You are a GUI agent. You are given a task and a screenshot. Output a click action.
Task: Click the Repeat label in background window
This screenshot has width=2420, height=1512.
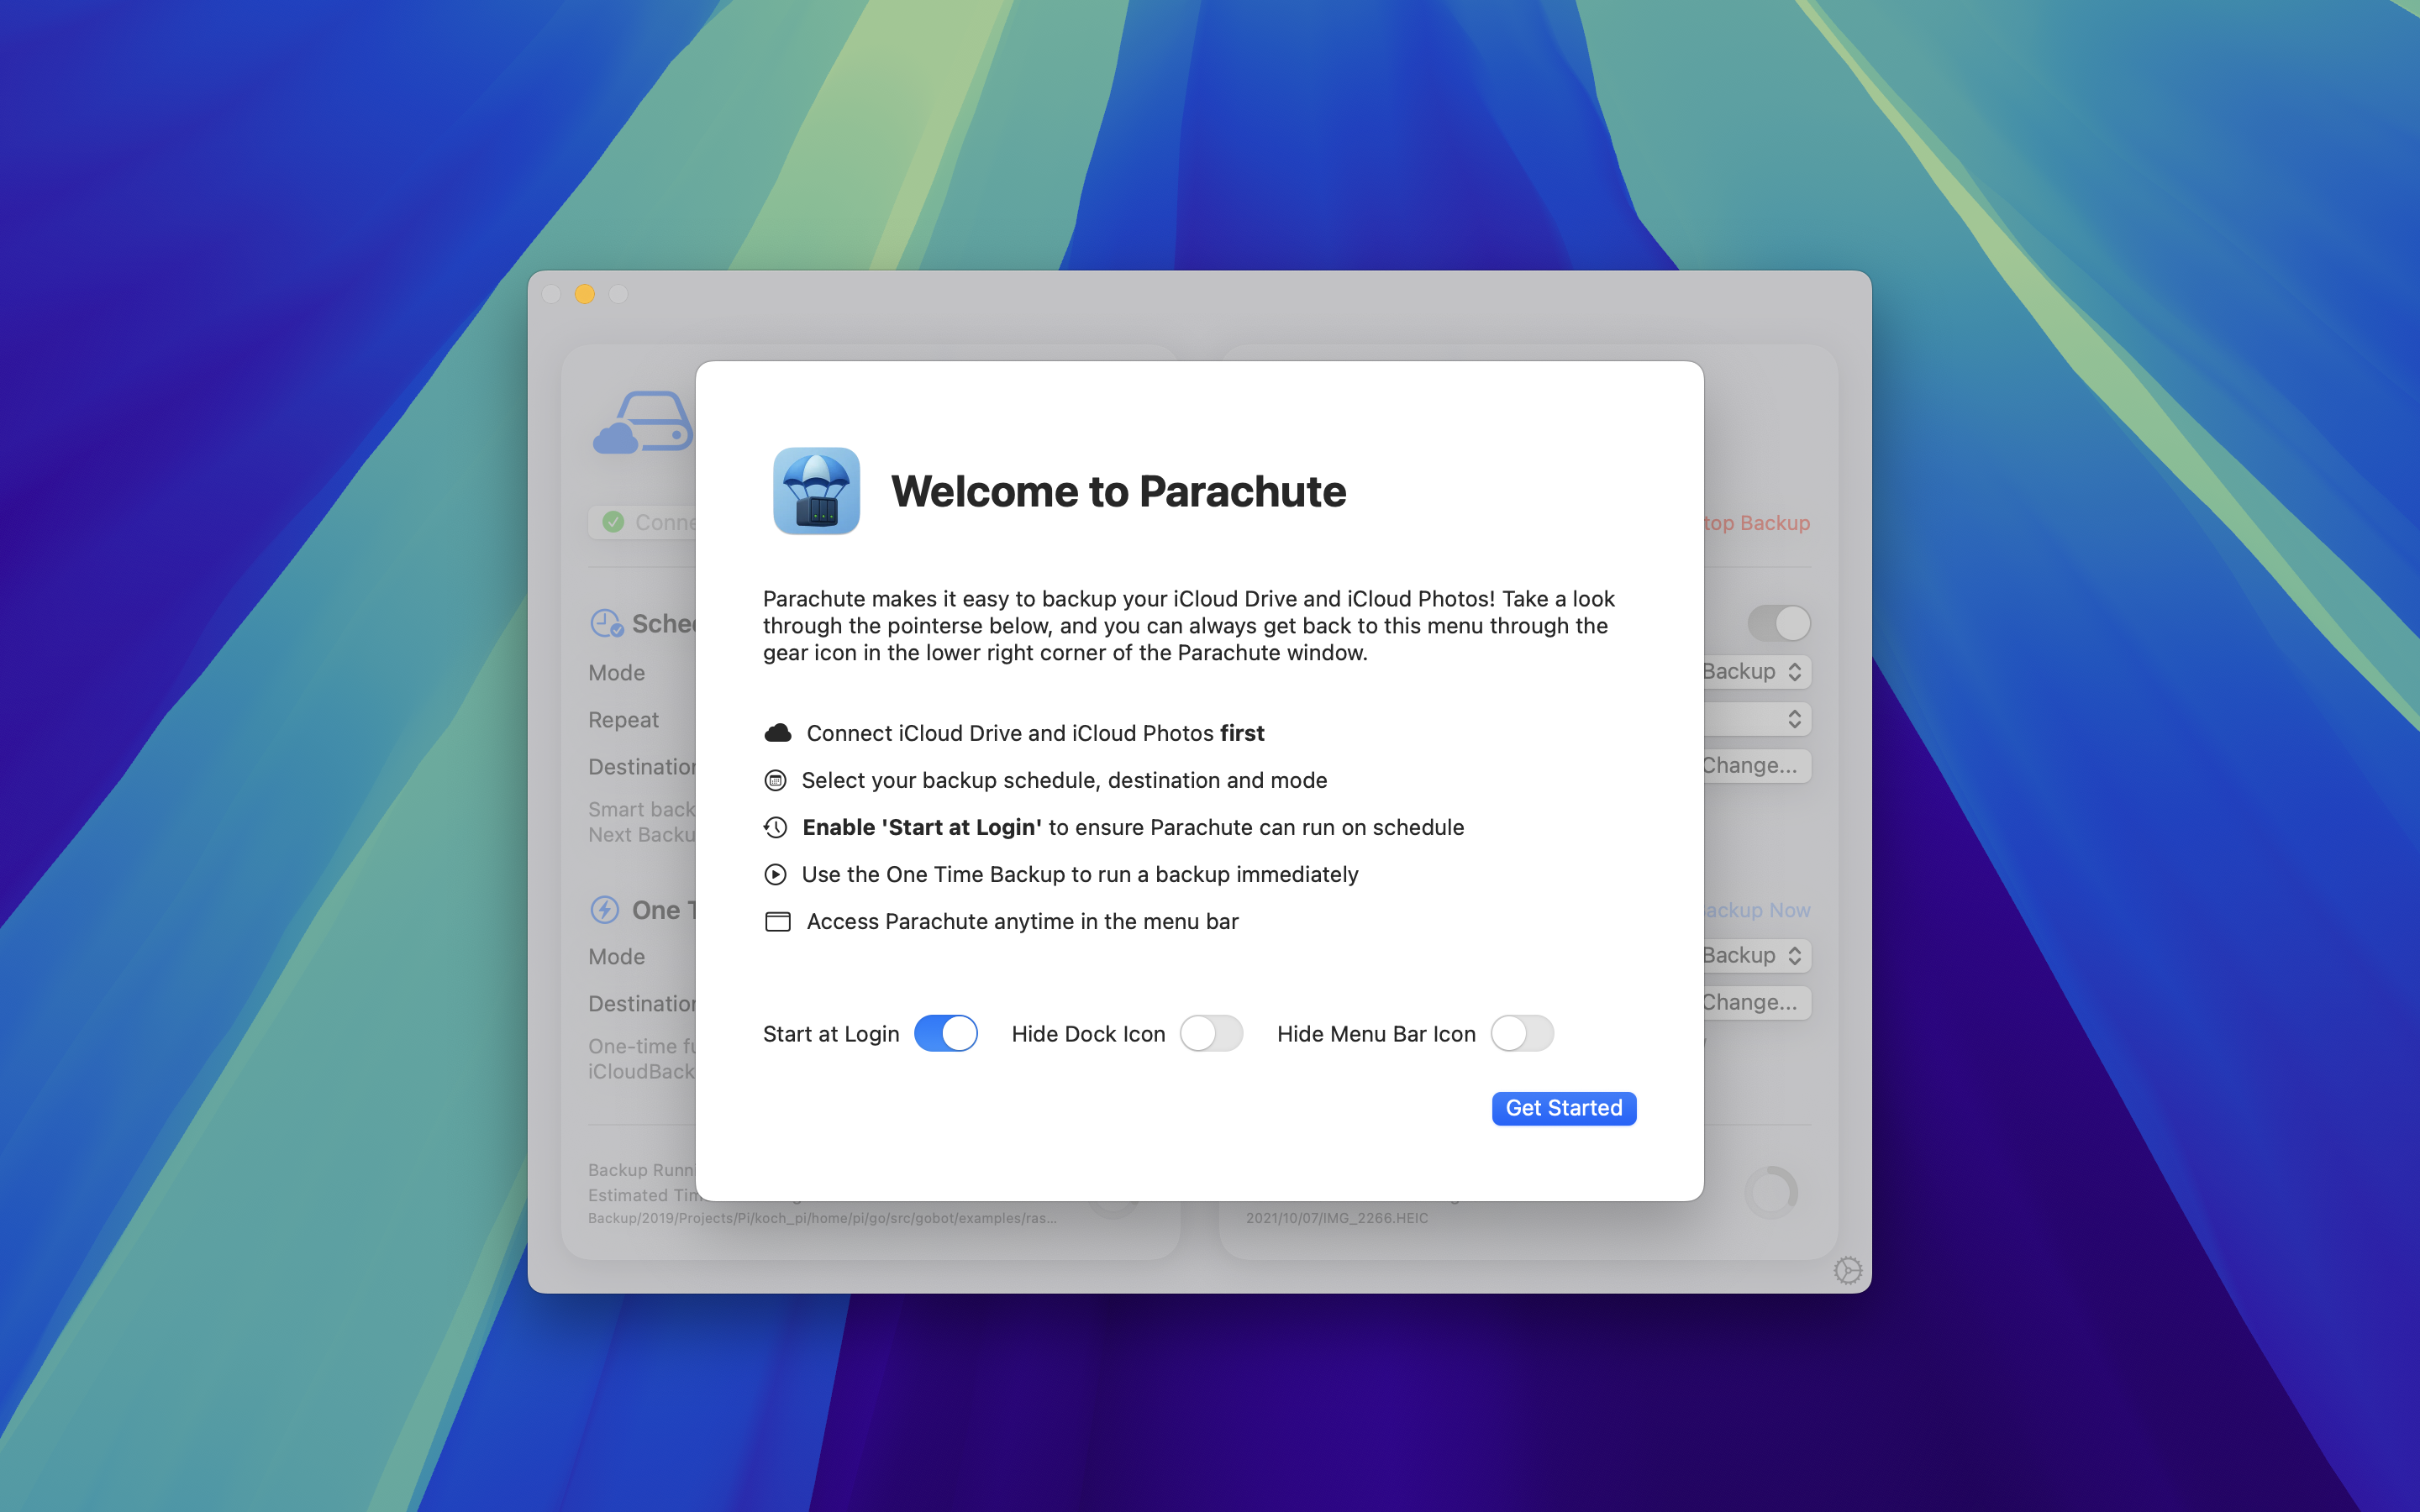click(x=623, y=720)
